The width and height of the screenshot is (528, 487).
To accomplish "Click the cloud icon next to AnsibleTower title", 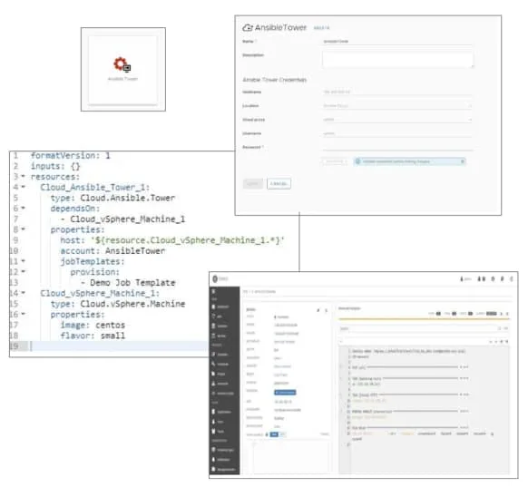I will [248, 27].
